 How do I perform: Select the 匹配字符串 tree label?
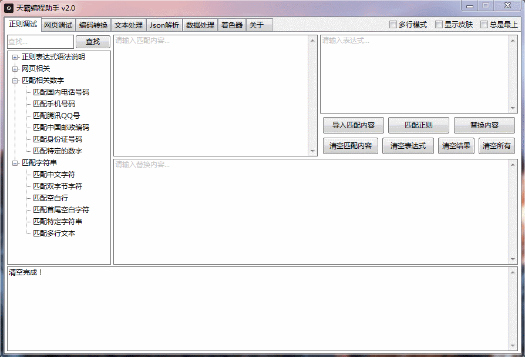click(x=39, y=163)
